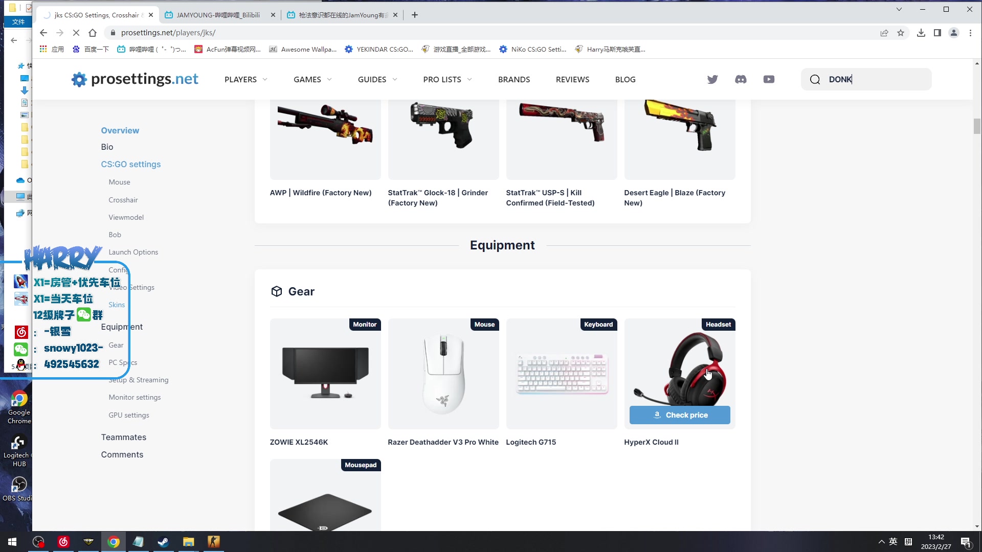Image resolution: width=982 pixels, height=552 pixels.
Task: Expand the PRO LISTS navigation dropdown
Action: point(448,79)
